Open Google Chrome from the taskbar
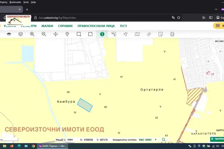The height and width of the screenshot is (149, 224). coord(33,146)
